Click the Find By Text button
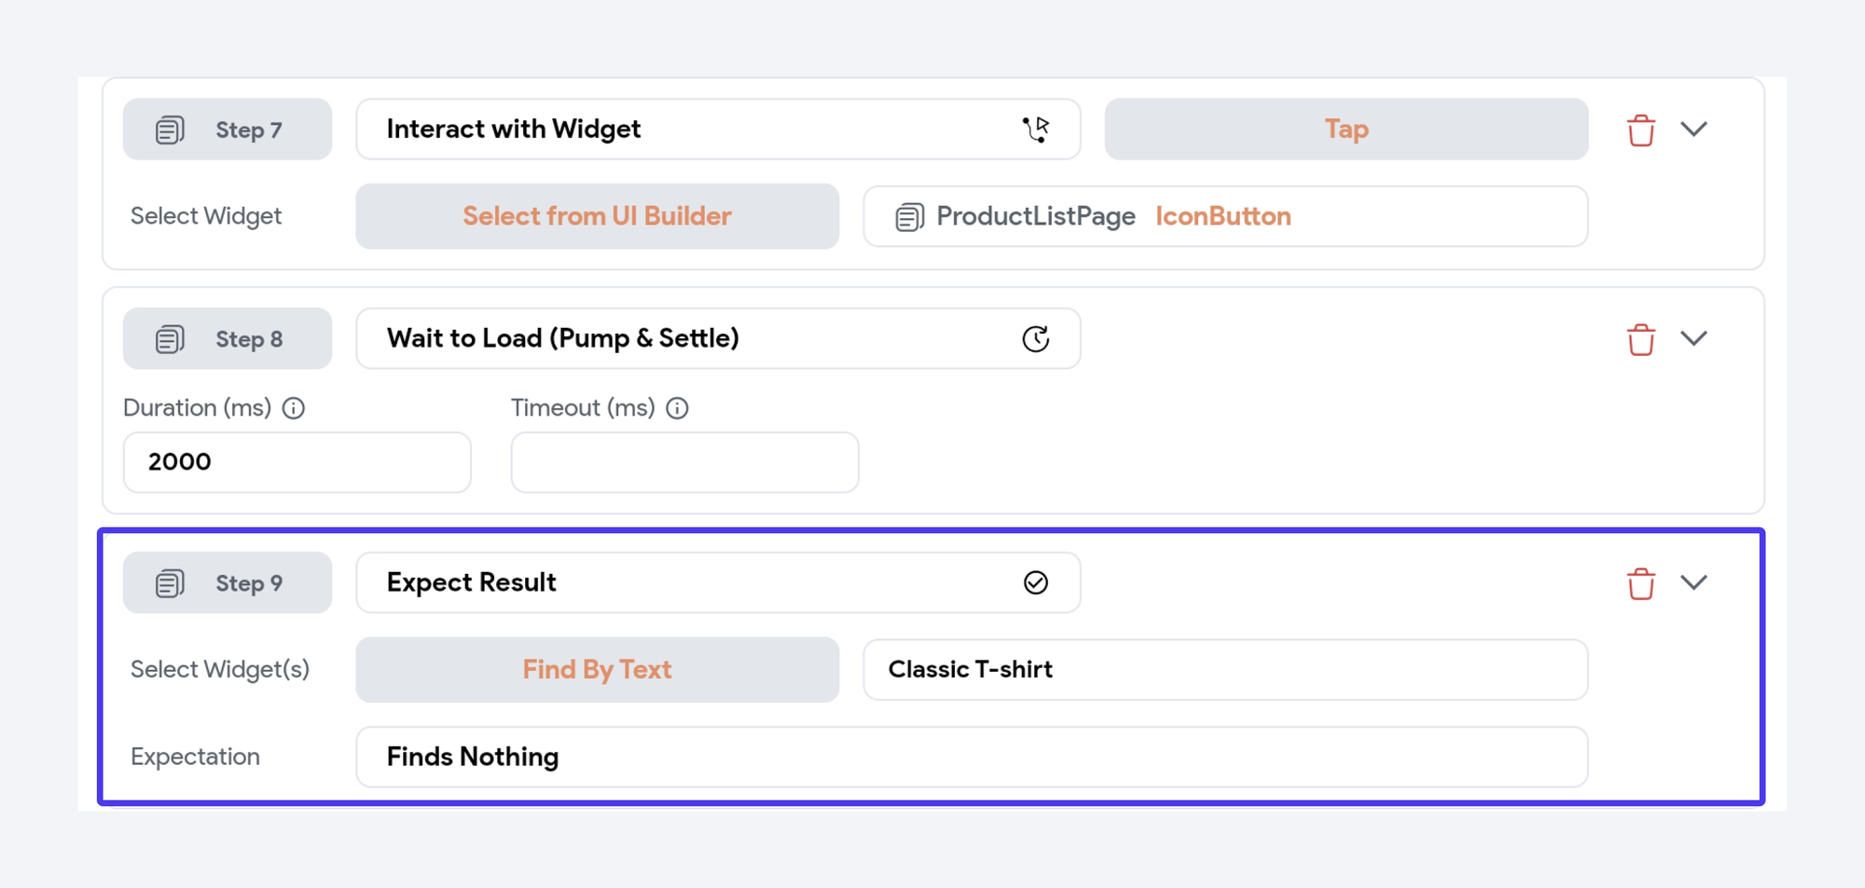Viewport: 1865px width, 888px height. [x=597, y=669]
